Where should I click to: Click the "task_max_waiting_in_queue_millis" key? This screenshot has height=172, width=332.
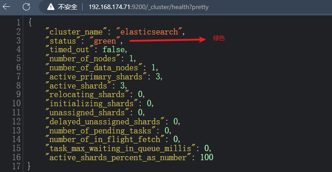[120, 148]
